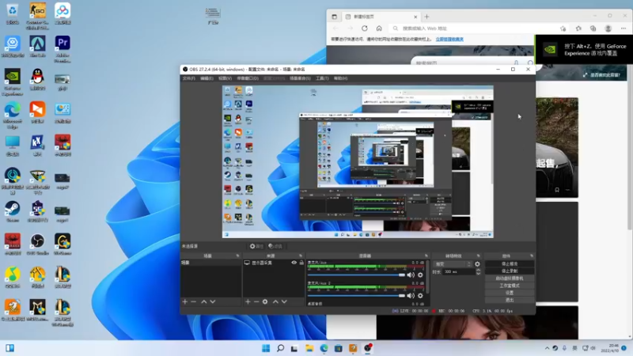Add a new scene with plus icon
This screenshot has width=633, height=356.
click(185, 301)
